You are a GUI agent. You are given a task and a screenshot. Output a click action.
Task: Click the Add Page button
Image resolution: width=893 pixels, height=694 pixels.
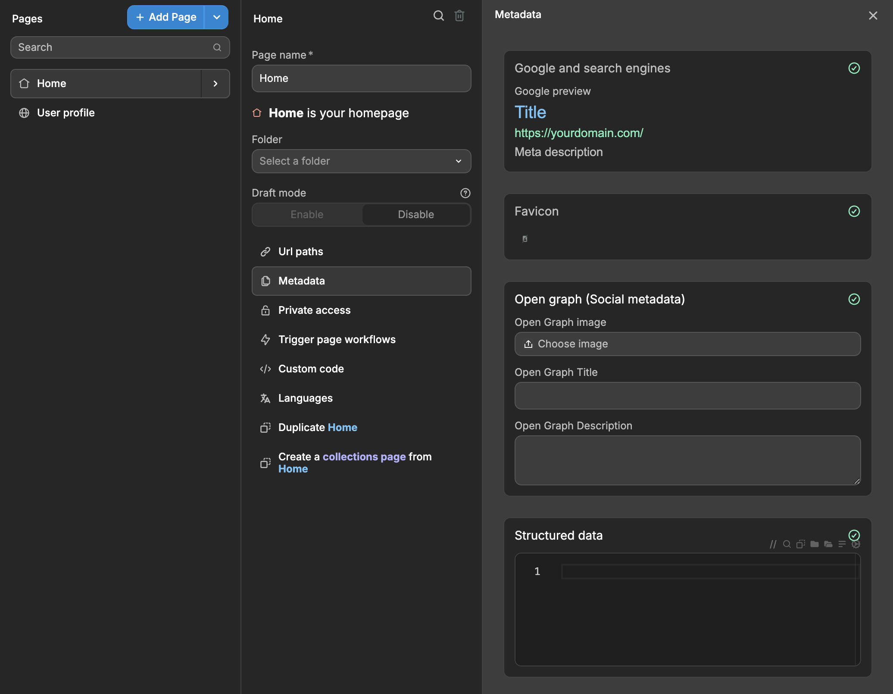point(165,17)
